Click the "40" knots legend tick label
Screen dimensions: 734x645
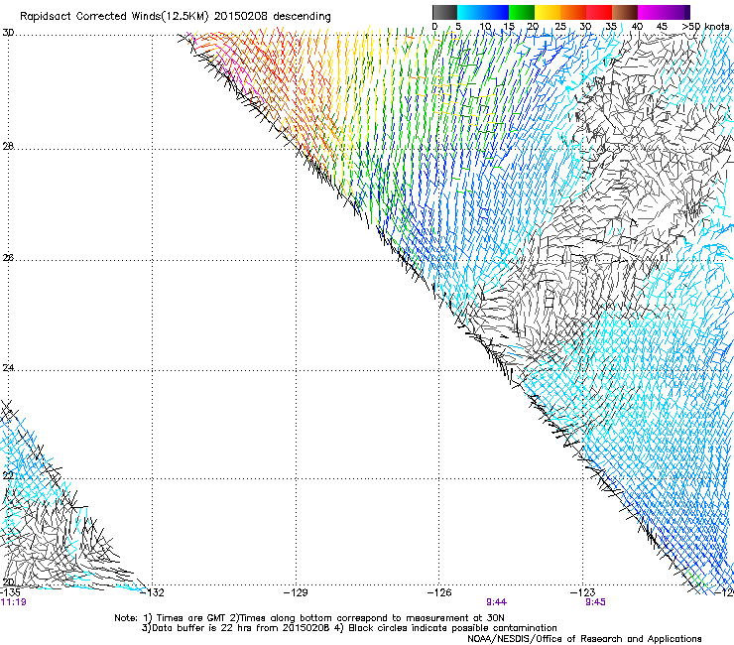click(637, 27)
